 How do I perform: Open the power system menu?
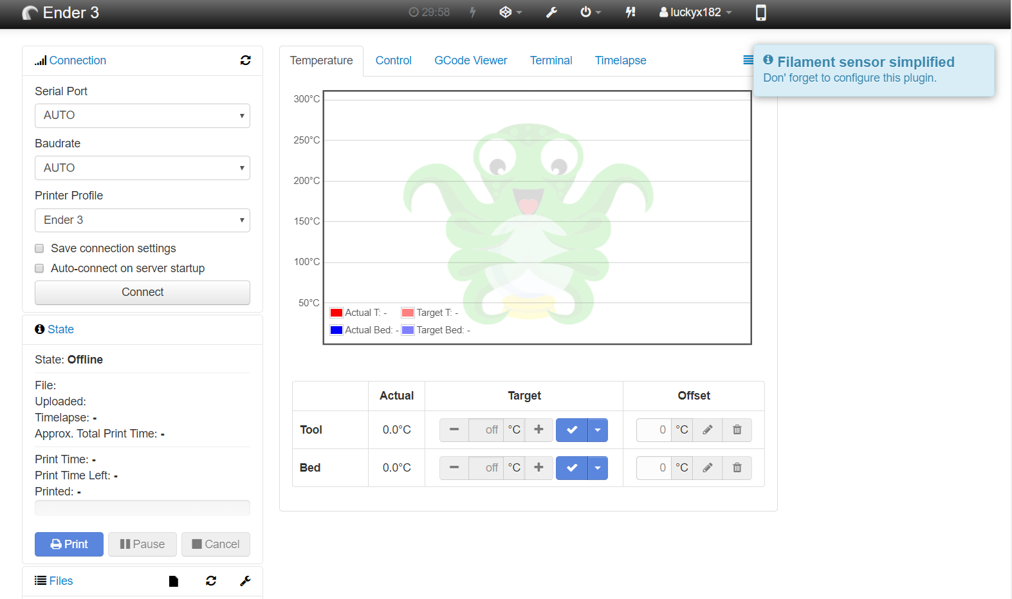(x=591, y=12)
